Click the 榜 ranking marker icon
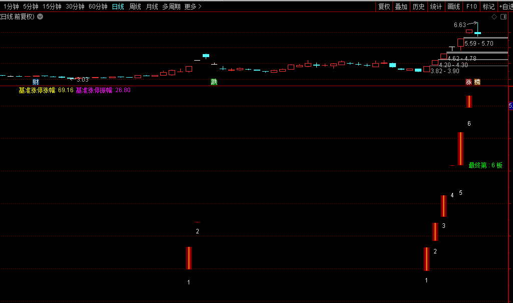Image resolution: width=513 pixels, height=303 pixels. pyautogui.click(x=477, y=82)
